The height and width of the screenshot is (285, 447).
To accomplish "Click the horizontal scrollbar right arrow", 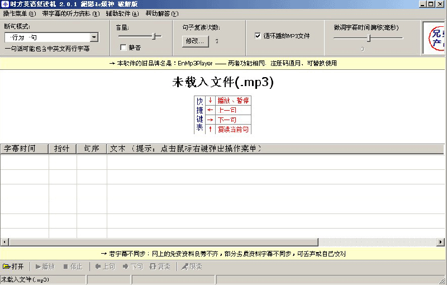I will 442,242.
